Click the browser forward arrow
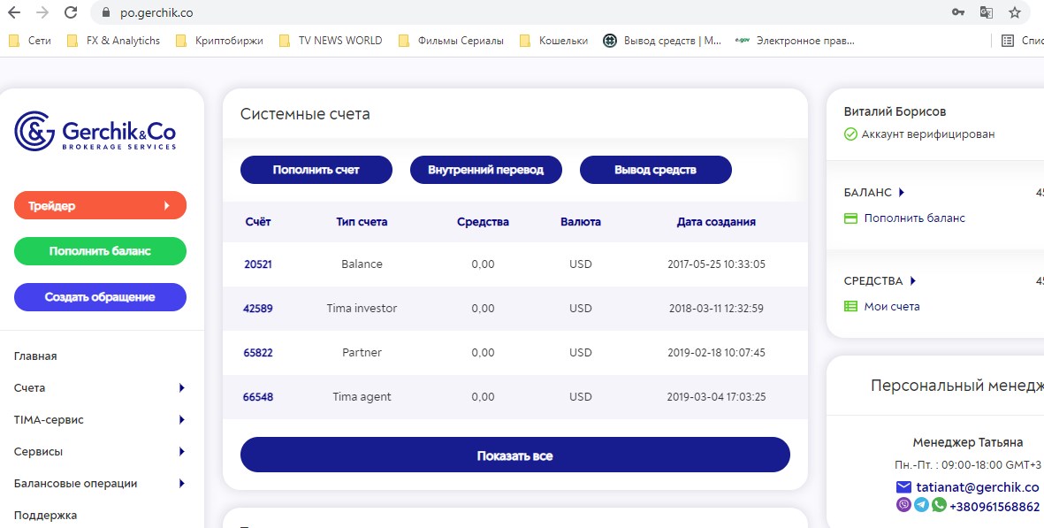 [42, 12]
